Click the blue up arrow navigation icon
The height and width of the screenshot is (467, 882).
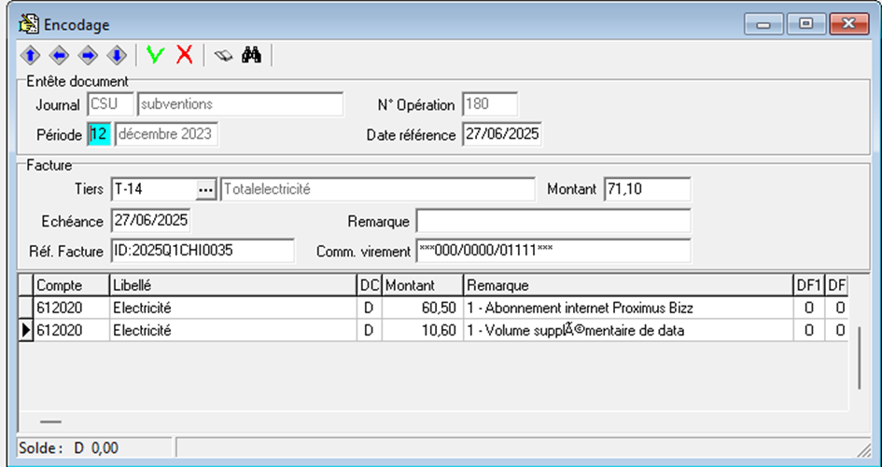click(30, 55)
